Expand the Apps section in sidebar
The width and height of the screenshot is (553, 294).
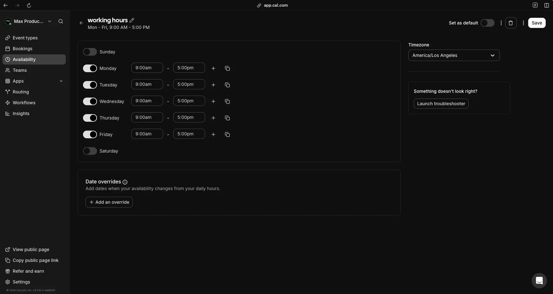coord(61,81)
